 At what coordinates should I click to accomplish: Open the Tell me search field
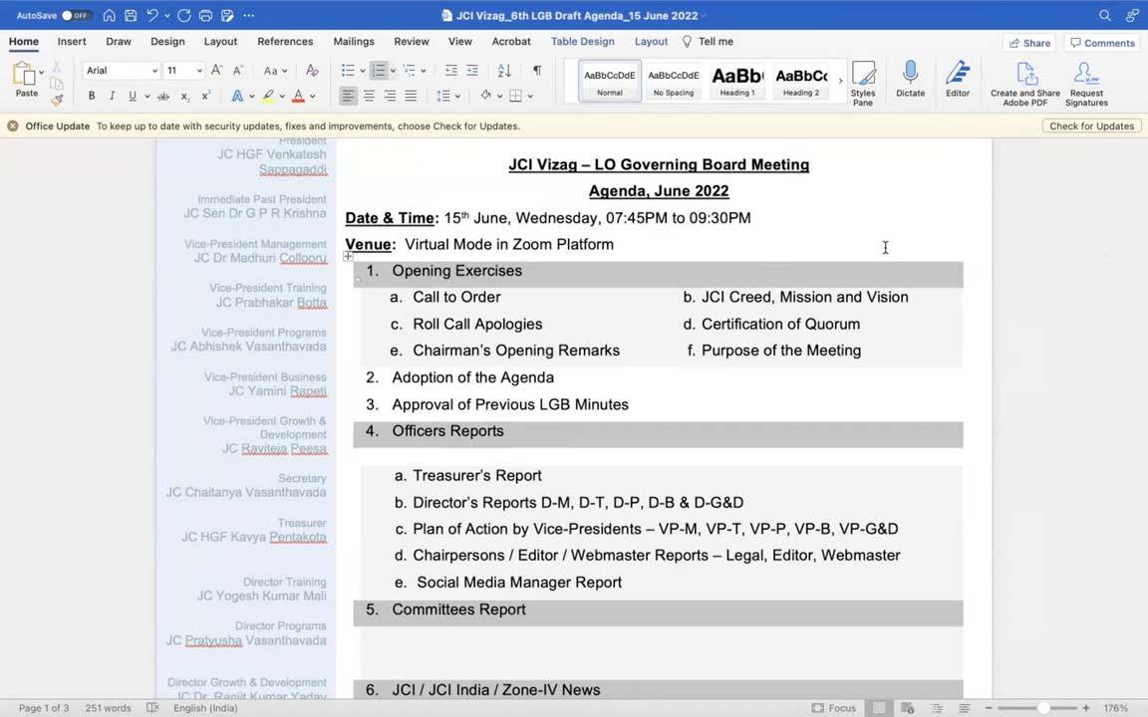point(708,42)
